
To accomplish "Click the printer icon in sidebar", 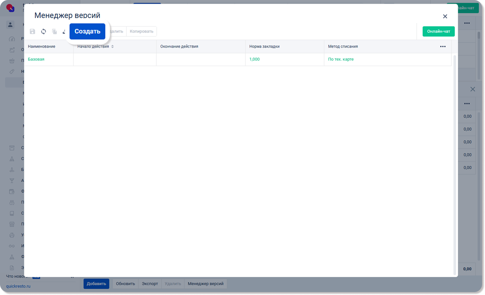I will click(x=12, y=235).
